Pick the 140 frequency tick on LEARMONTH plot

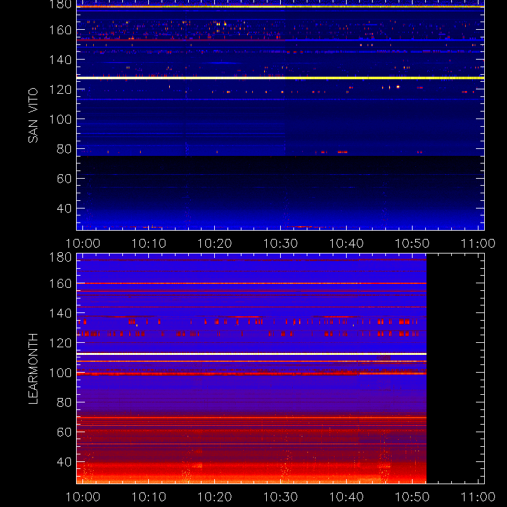60,313
